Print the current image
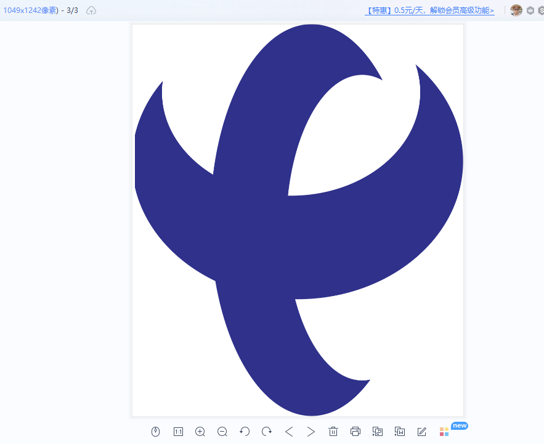Screen dimensions: 544x444 355,432
